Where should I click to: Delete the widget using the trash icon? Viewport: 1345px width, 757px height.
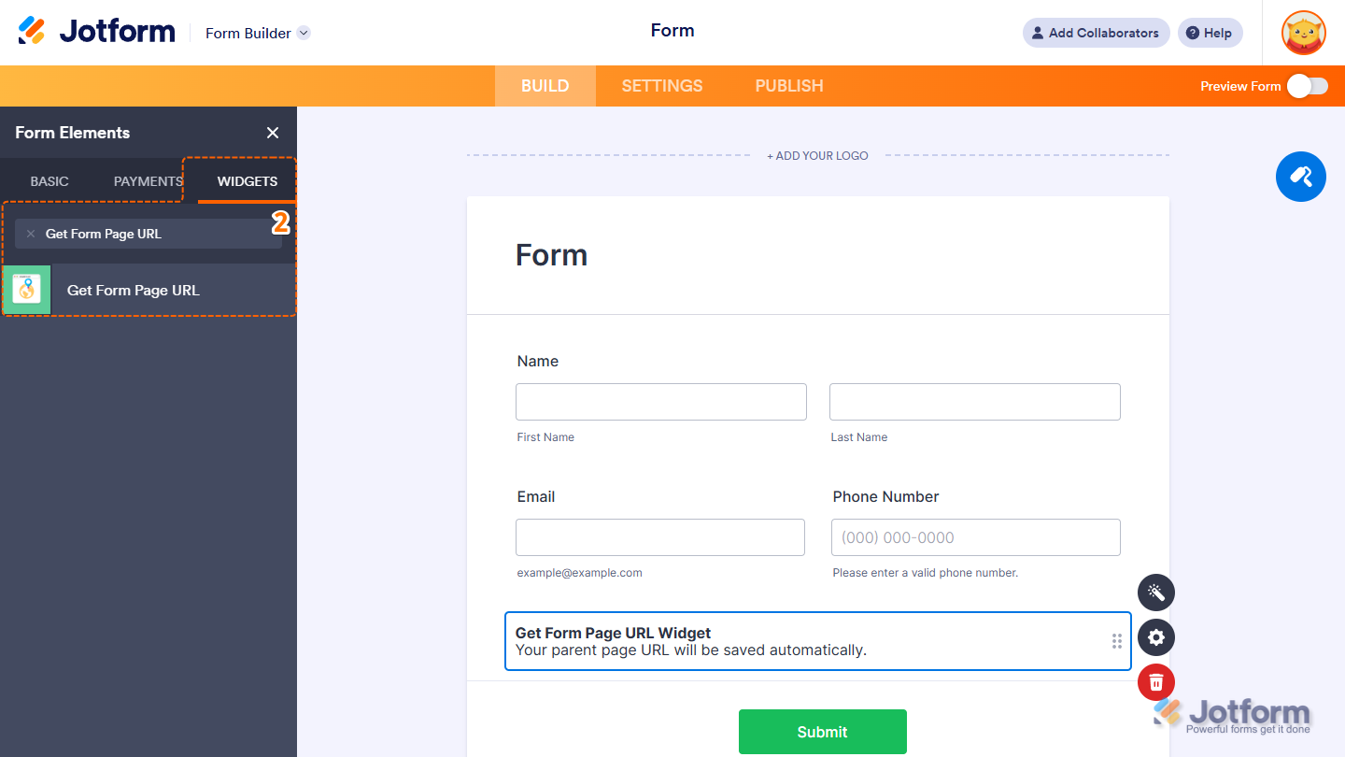pyautogui.click(x=1155, y=682)
